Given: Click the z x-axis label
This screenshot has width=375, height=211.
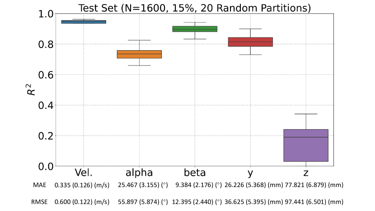Looking at the screenshot, I should tap(306, 173).
